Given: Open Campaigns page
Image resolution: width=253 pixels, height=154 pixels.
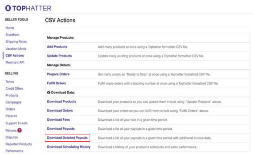Looking at the screenshot, I should click(x=13, y=102).
